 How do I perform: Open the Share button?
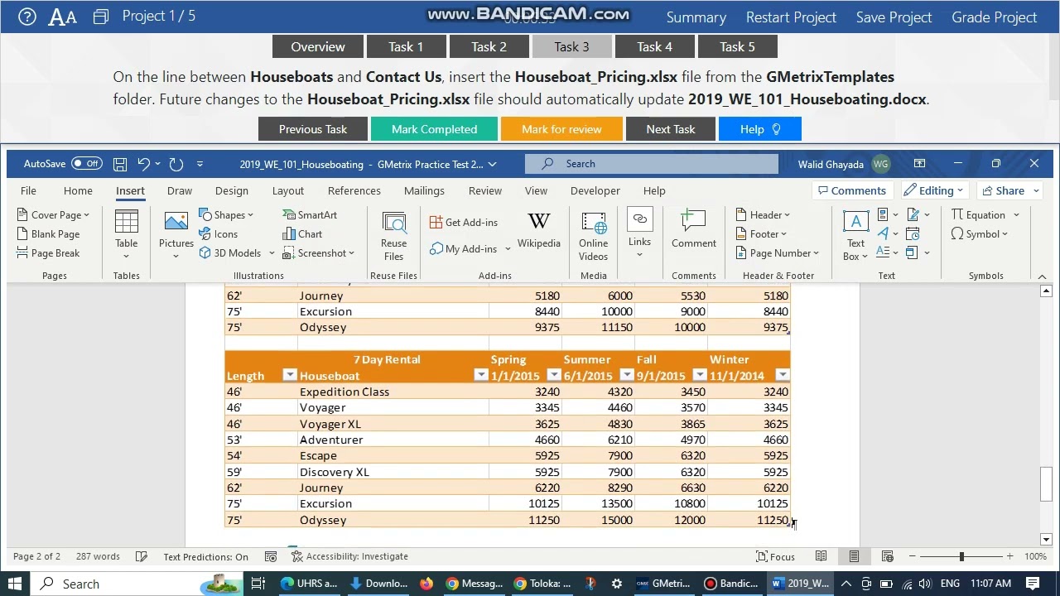tap(1009, 190)
